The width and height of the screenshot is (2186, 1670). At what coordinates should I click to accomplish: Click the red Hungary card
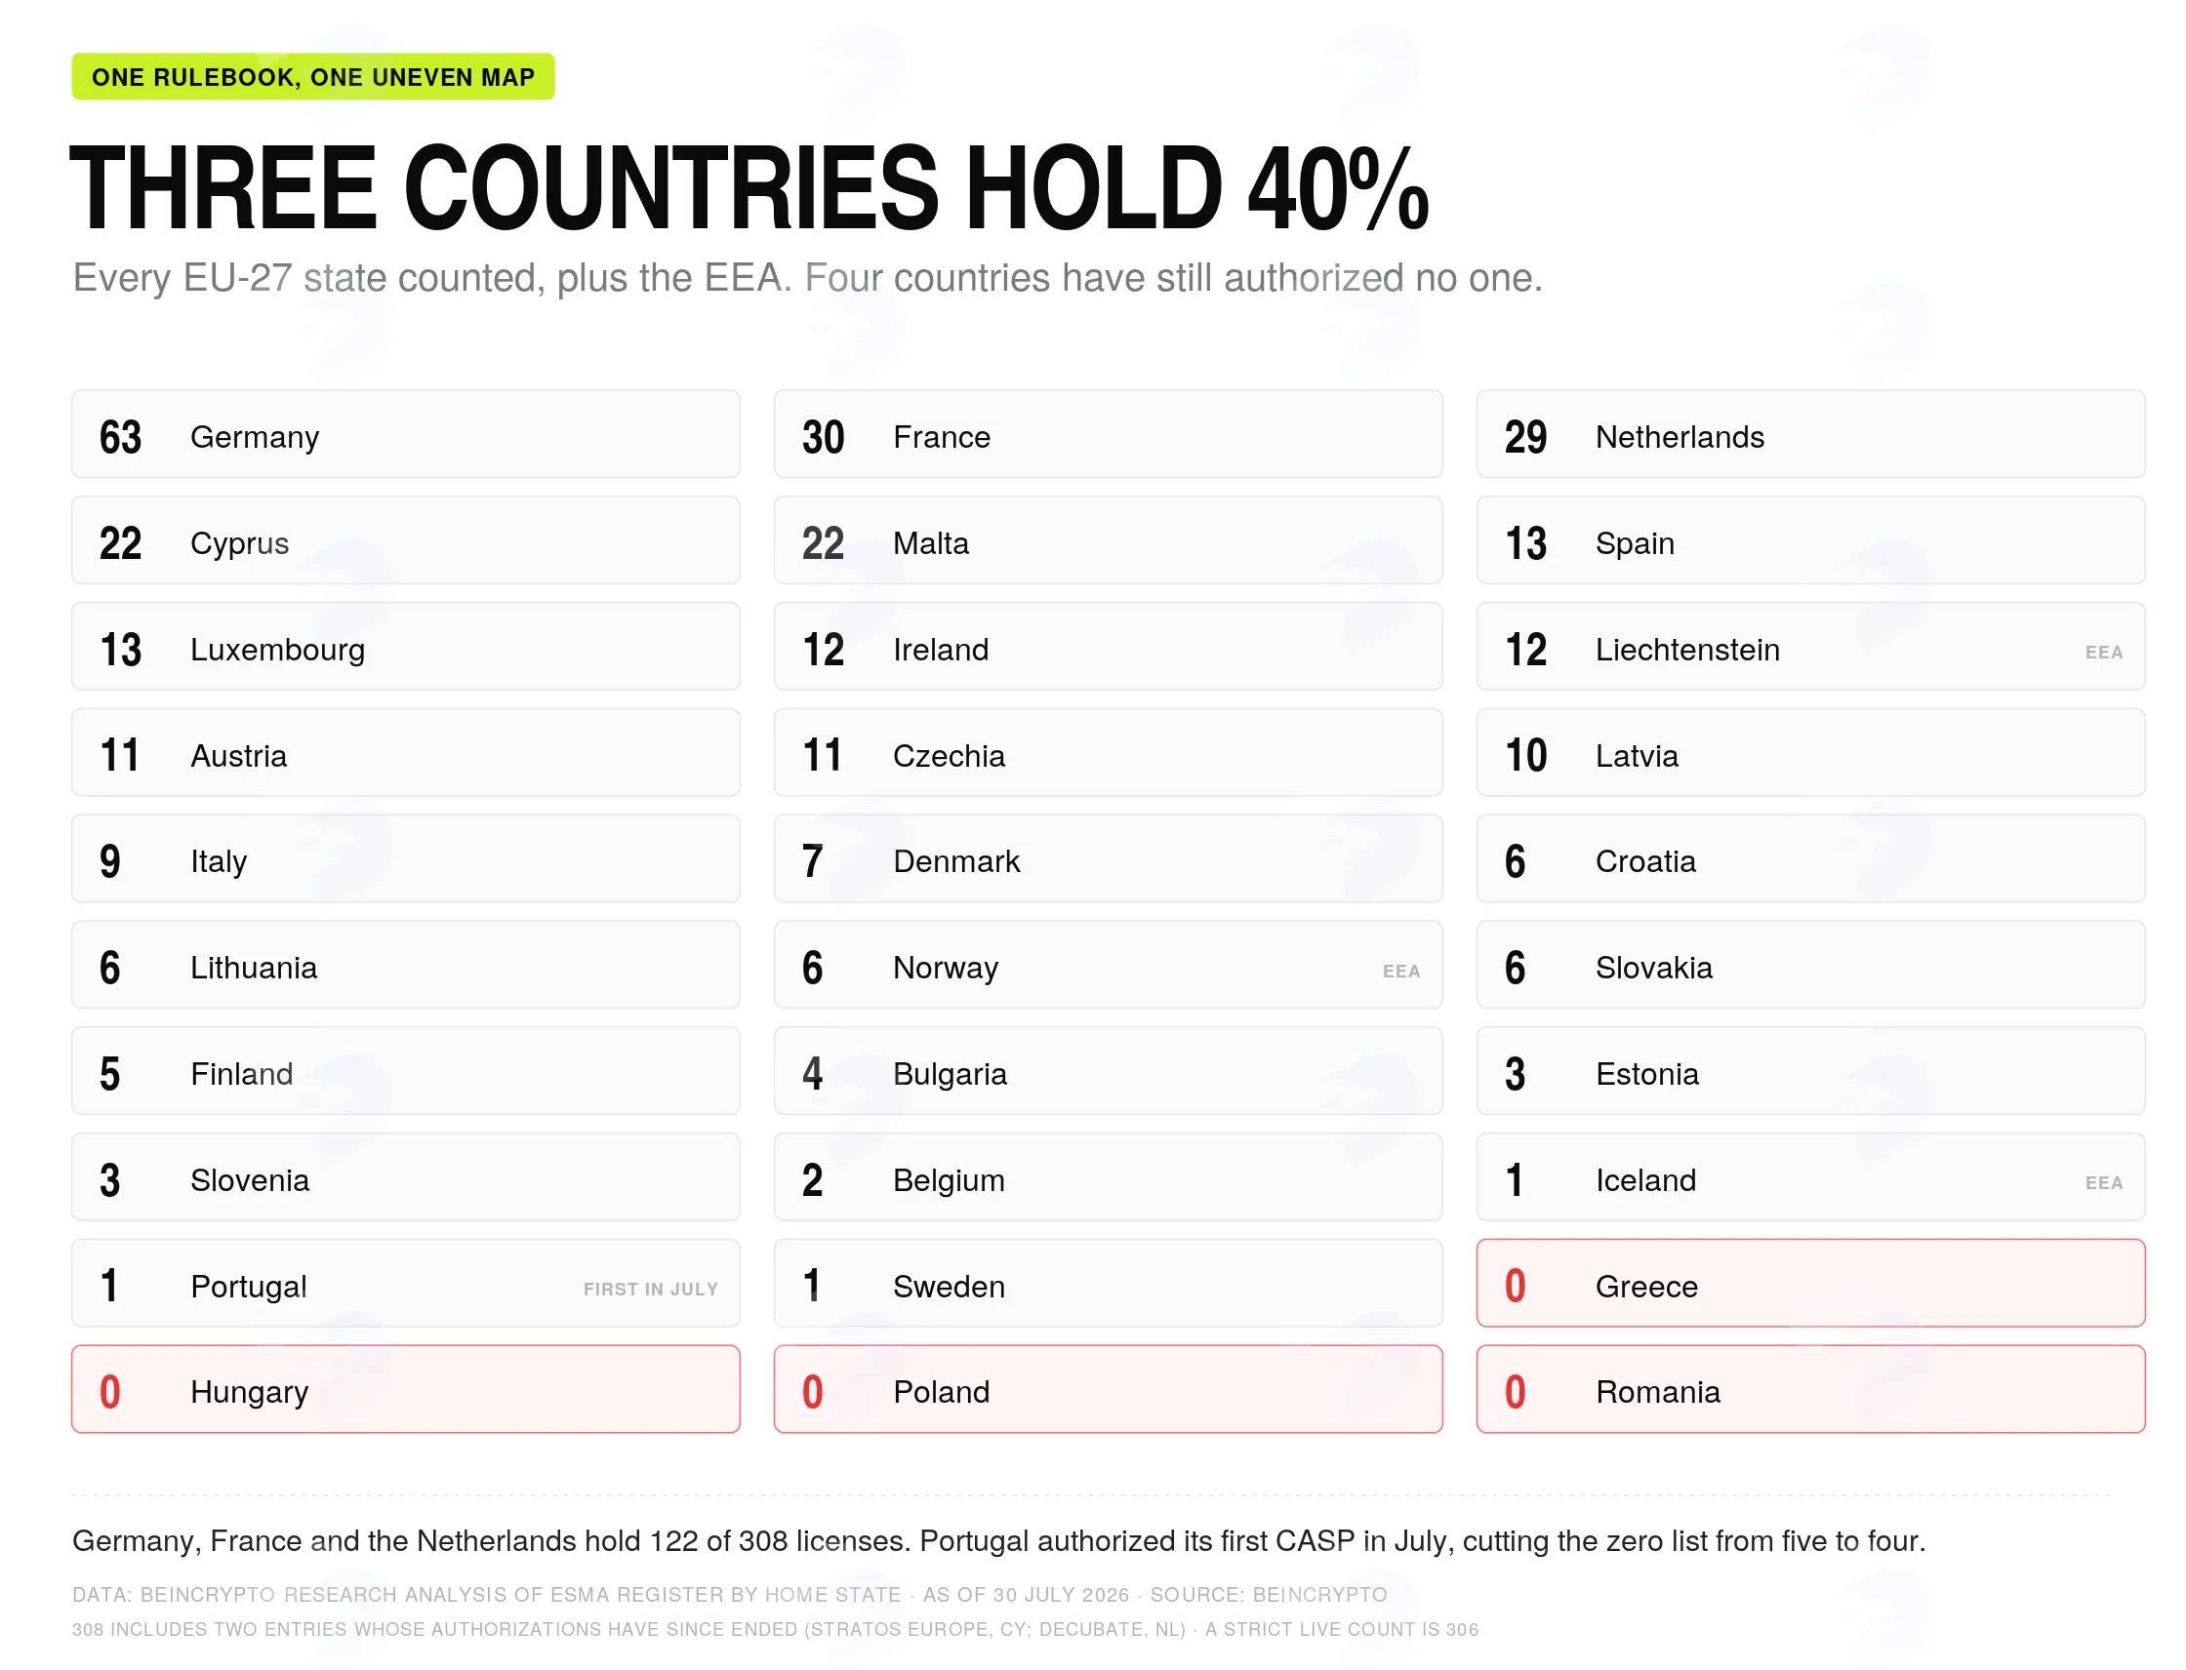pyautogui.click(x=406, y=1390)
